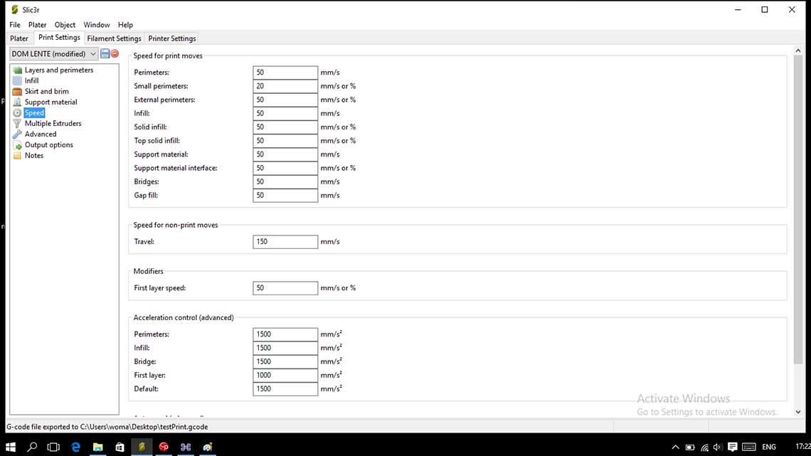The width and height of the screenshot is (811, 456).
Task: Click the Gap fill speed field
Action: pos(285,196)
